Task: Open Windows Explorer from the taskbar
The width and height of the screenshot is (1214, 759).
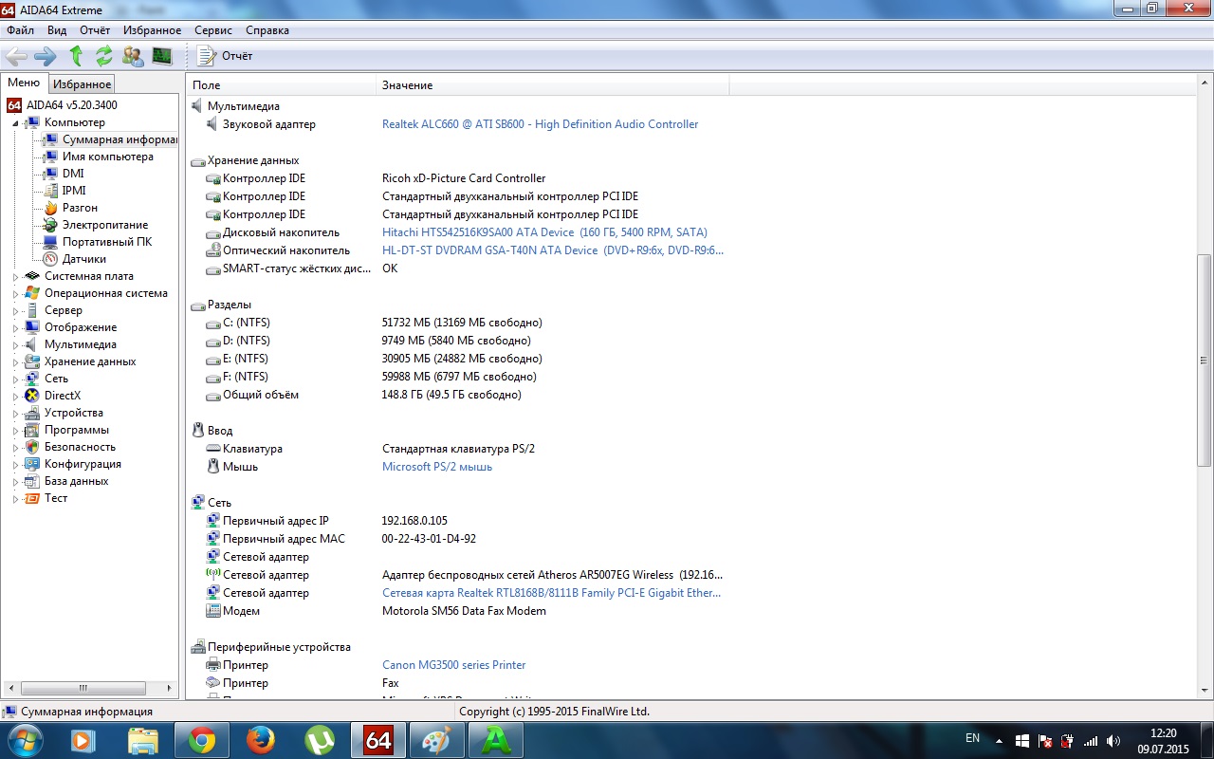Action: 142,740
